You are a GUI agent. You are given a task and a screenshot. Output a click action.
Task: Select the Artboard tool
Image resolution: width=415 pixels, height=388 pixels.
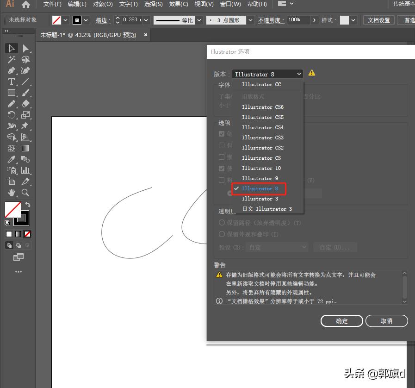tap(12, 181)
